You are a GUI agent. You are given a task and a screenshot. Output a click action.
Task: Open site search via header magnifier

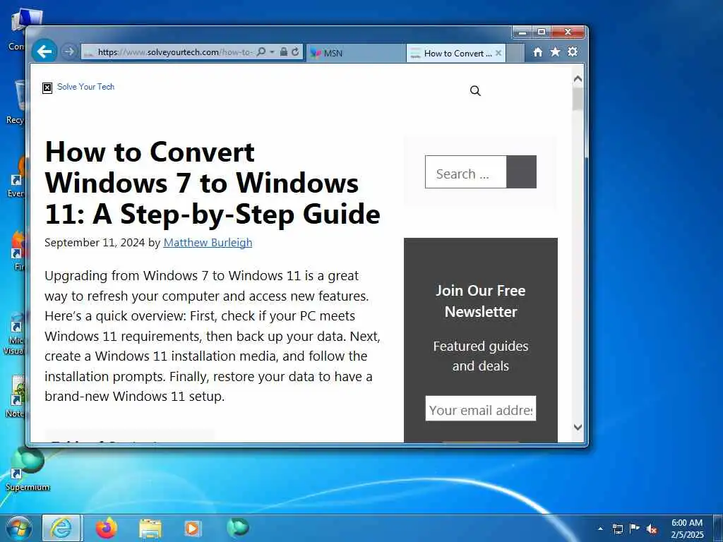point(475,91)
